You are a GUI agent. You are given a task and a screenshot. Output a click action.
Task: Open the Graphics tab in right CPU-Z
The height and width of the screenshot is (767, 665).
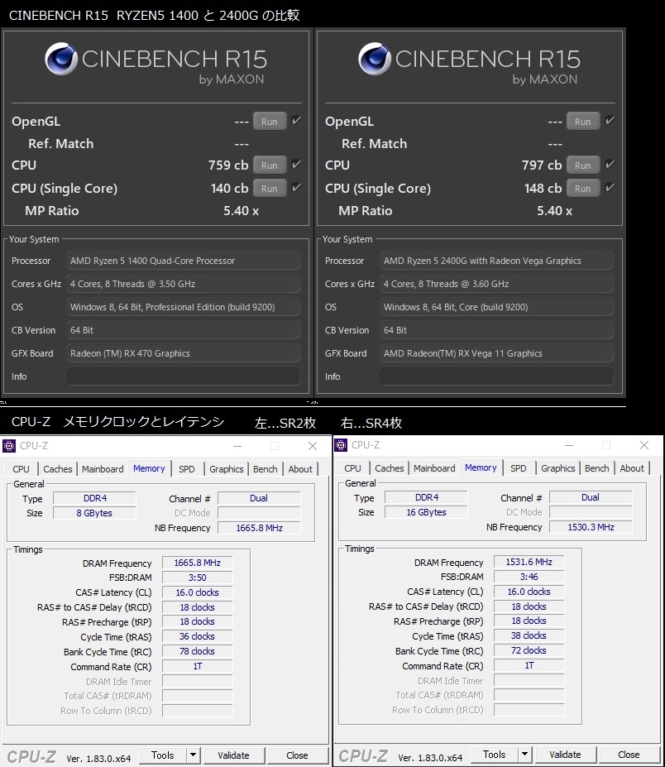(x=558, y=468)
